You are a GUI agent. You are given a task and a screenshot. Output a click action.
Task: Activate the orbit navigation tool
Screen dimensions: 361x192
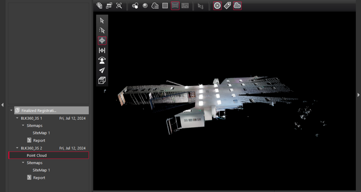click(102, 40)
